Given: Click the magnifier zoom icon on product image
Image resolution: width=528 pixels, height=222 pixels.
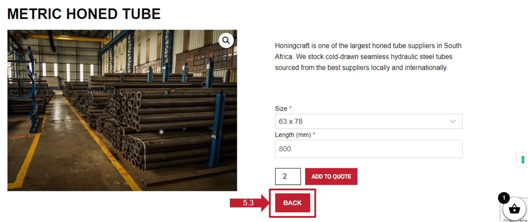Looking at the screenshot, I should click(x=226, y=40).
